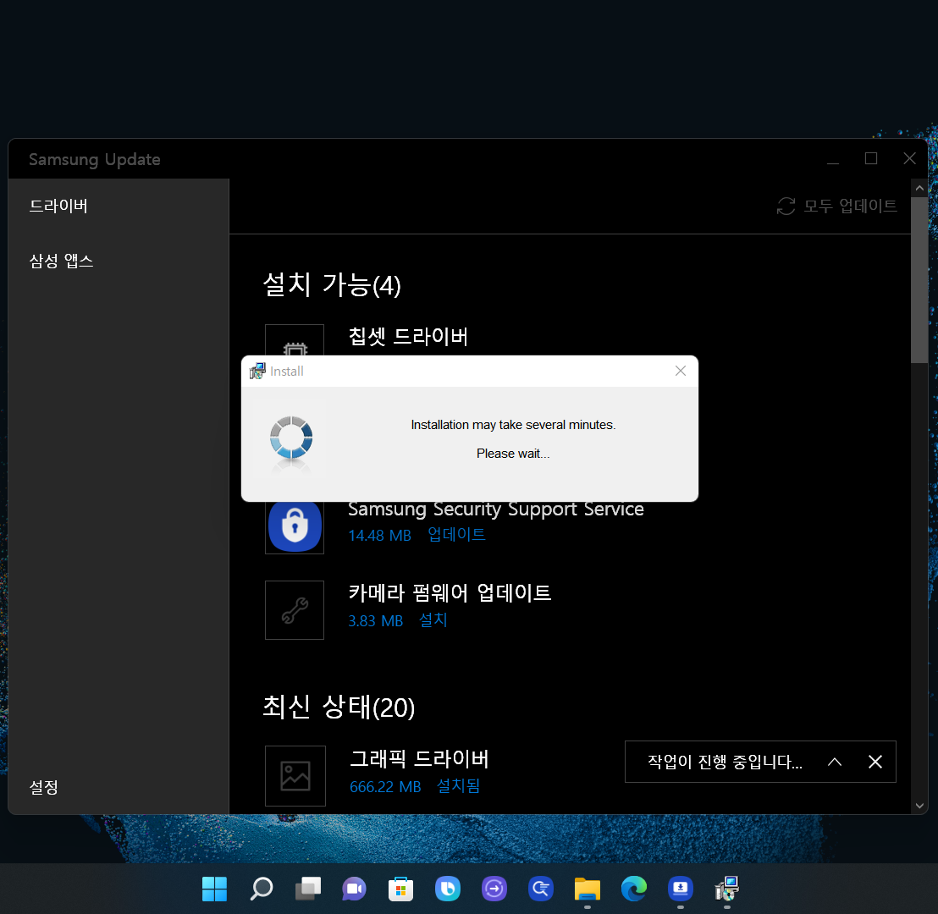
Task: Click the 그래픽 드라이버 title
Action: (x=419, y=758)
